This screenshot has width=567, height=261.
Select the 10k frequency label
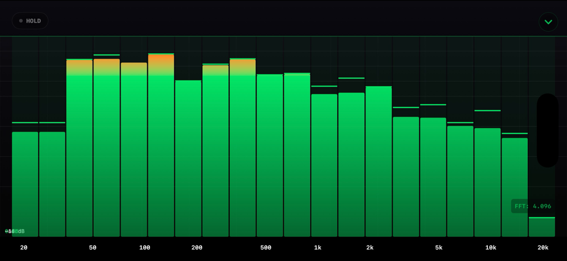(491, 248)
